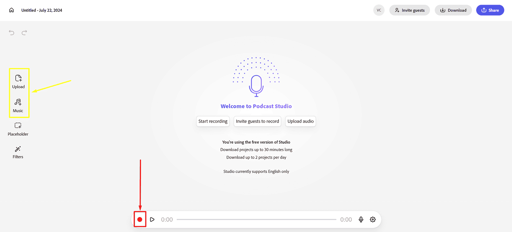Viewport: 512px width, 232px height.
Task: Start recording with the red record button
Action: coord(140,219)
